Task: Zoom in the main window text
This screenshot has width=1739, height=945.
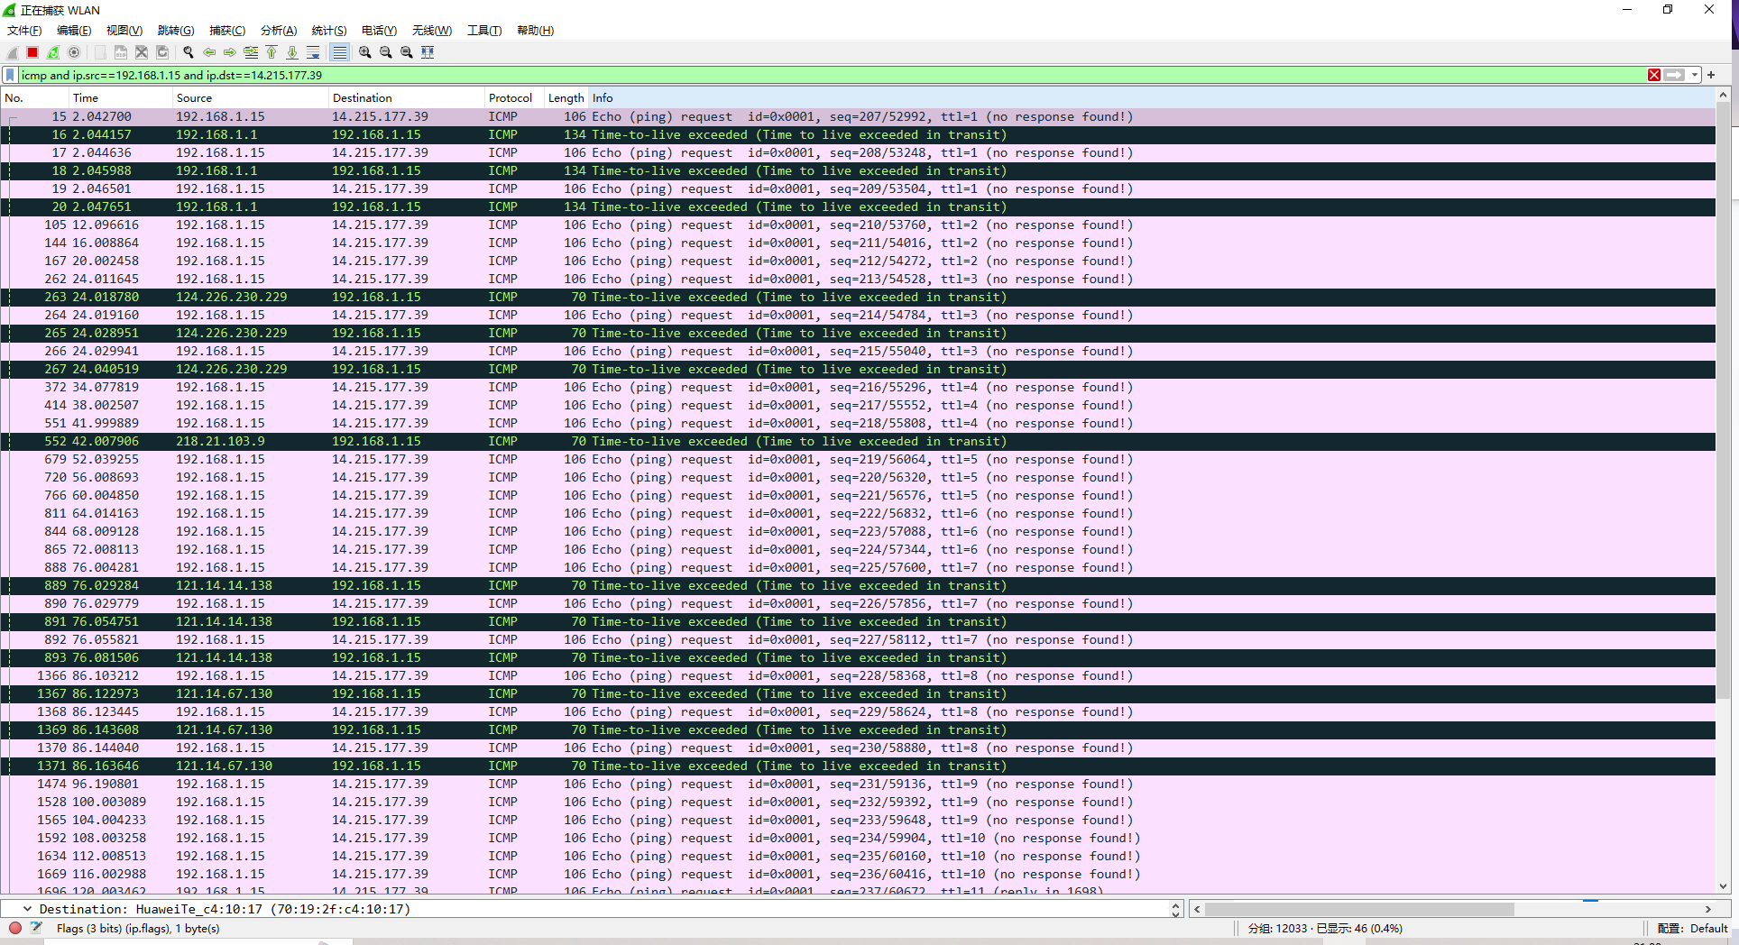Action: coord(365,52)
